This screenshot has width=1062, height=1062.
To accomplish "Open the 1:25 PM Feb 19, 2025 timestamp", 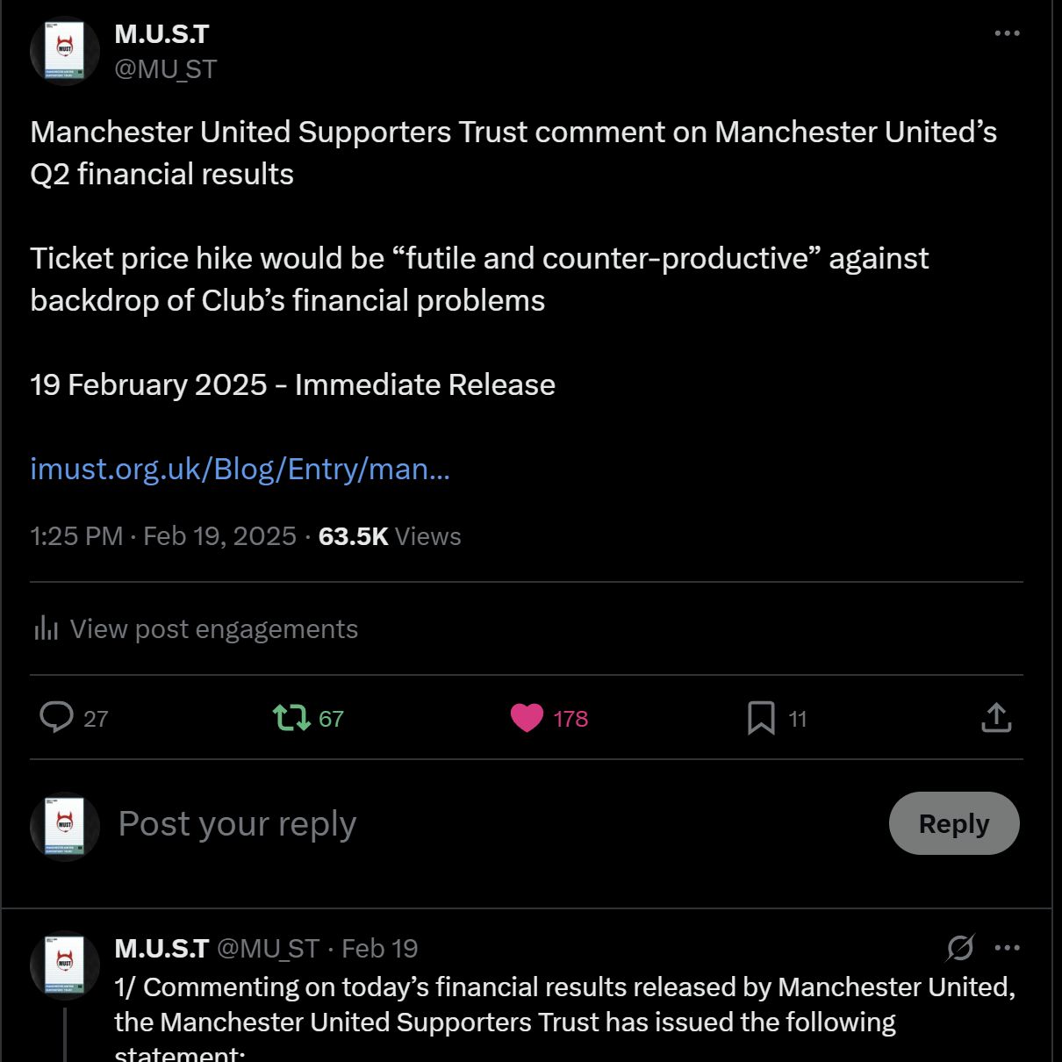I will click(x=163, y=536).
